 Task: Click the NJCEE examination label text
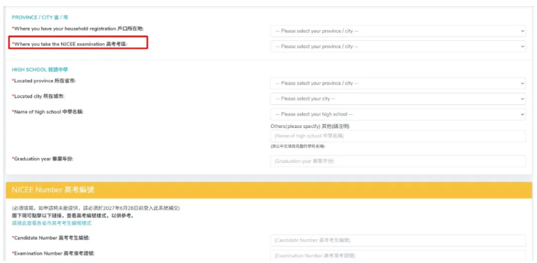click(x=70, y=44)
